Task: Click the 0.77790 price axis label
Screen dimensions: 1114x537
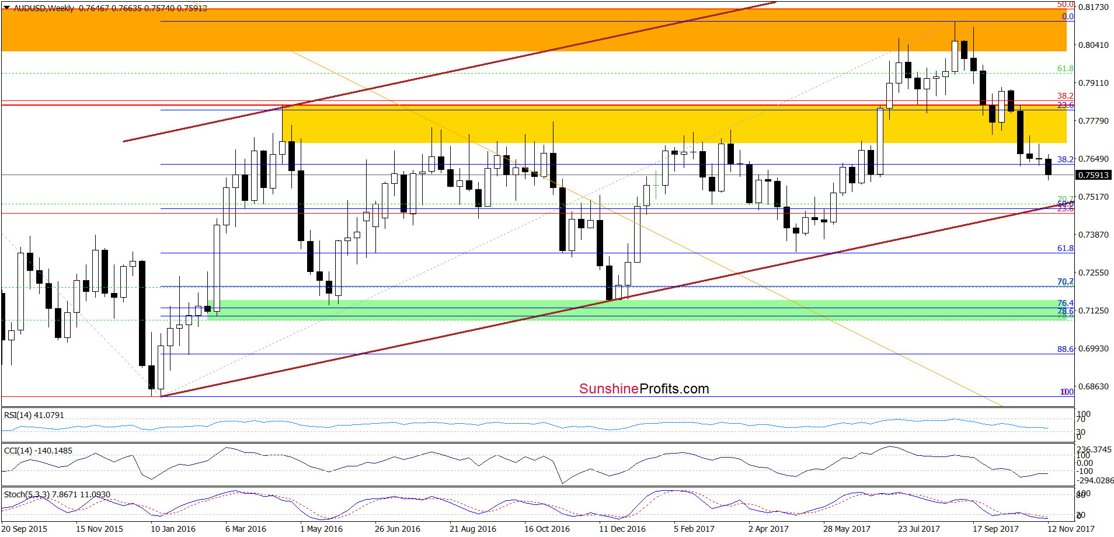Action: click(1094, 121)
